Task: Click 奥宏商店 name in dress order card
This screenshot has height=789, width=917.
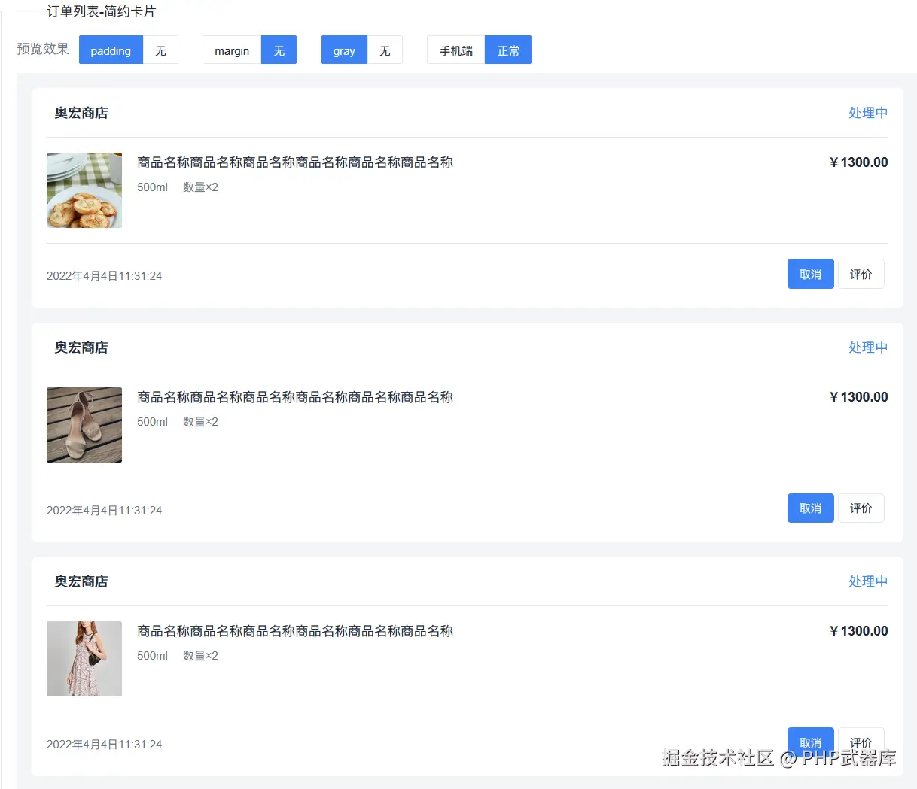Action: (x=81, y=581)
